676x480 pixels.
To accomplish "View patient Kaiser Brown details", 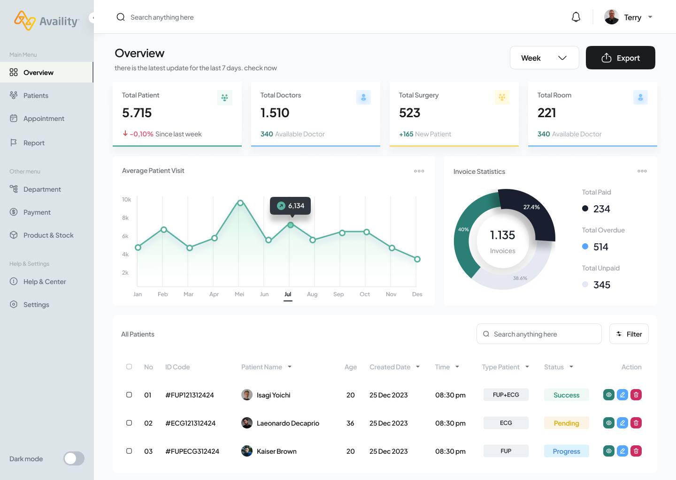I will tap(609, 451).
